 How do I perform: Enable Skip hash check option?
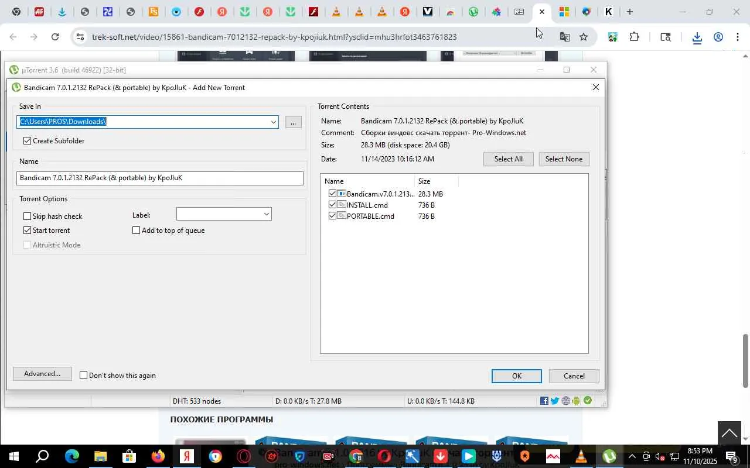(x=27, y=216)
